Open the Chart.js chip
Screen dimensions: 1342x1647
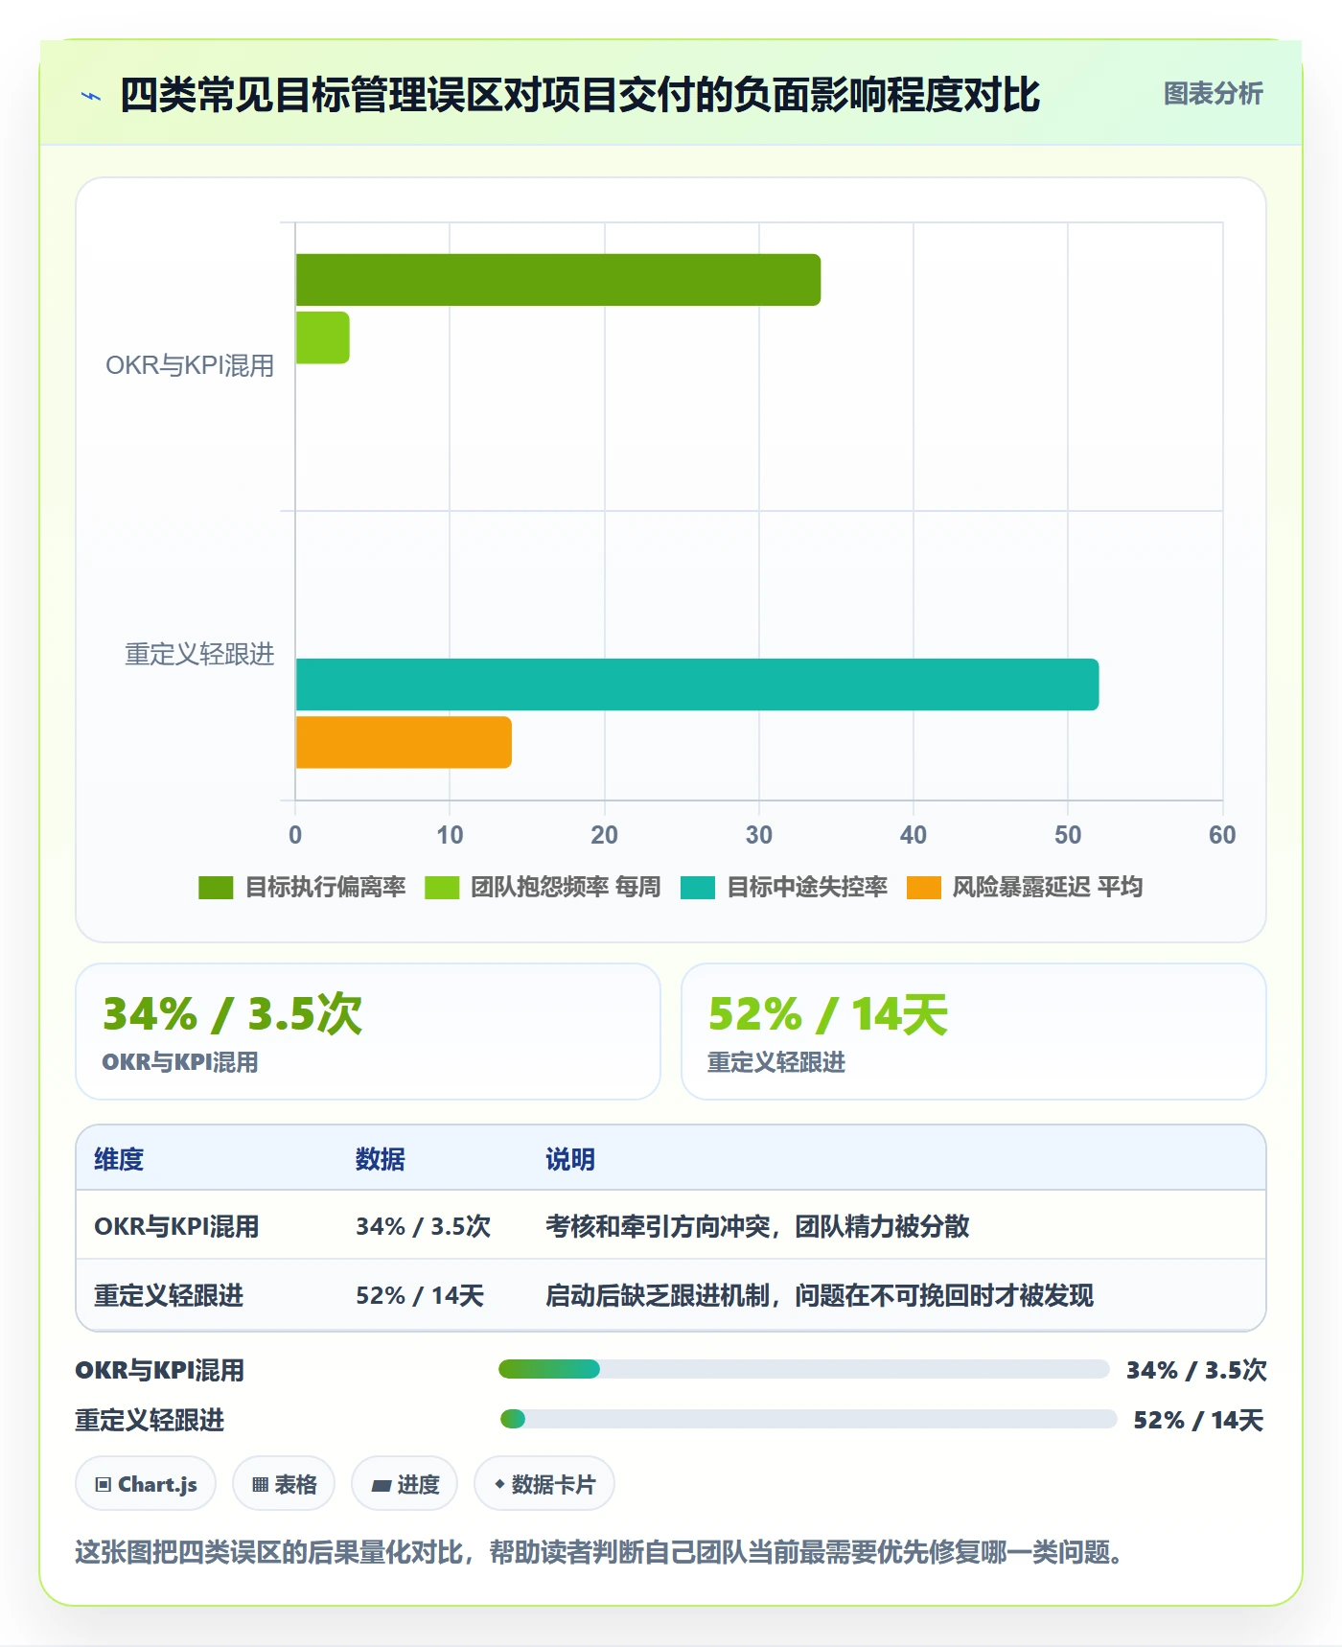(146, 1484)
